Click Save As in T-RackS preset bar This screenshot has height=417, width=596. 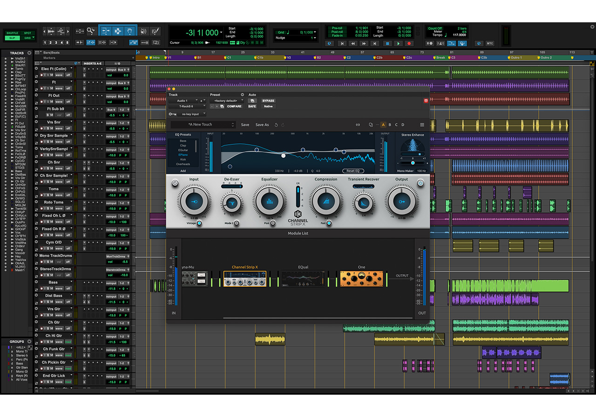pos(262,125)
